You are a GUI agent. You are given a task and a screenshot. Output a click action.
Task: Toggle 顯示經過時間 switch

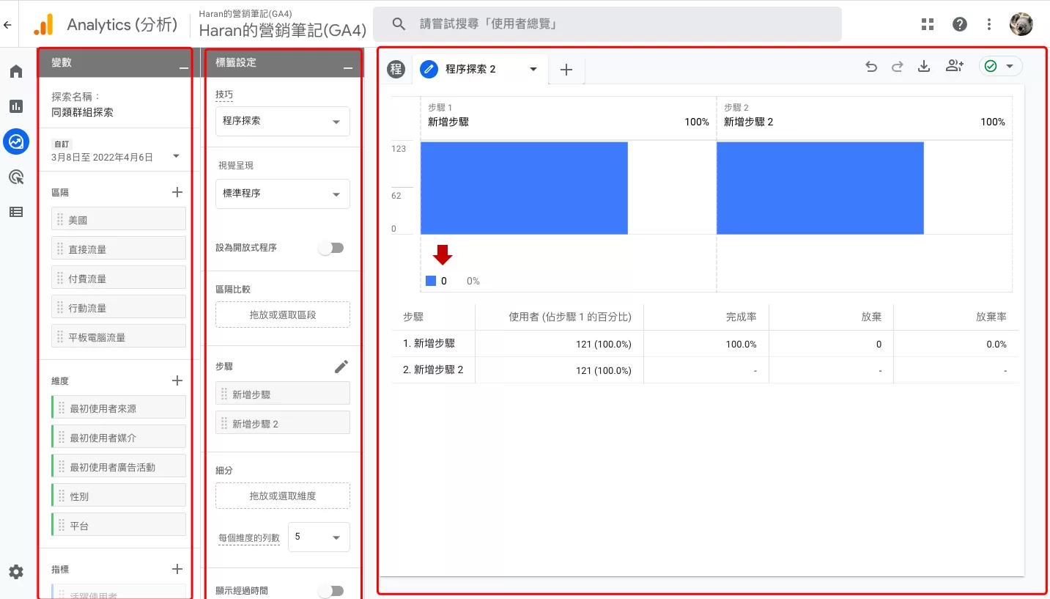click(330, 590)
